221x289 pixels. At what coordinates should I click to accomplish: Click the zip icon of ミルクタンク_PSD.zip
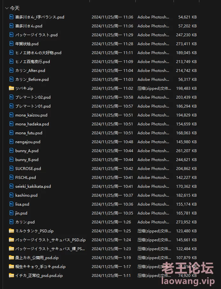(x=11, y=231)
